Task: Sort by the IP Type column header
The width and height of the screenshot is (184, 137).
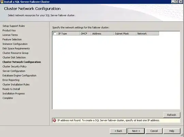Action: click(68, 34)
